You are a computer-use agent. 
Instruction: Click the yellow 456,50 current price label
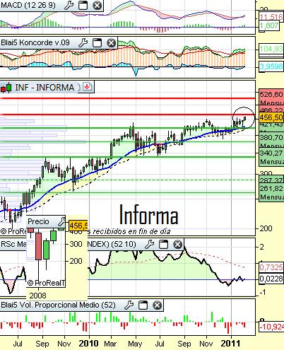coord(271,117)
